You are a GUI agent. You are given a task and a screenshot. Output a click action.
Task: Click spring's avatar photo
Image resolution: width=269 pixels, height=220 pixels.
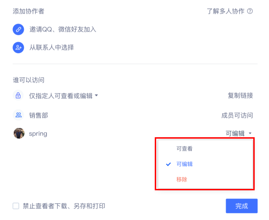(19, 133)
